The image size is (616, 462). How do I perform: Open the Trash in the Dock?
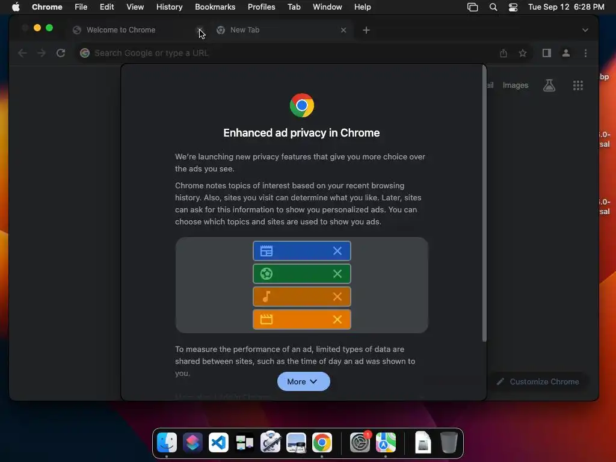tap(449, 442)
